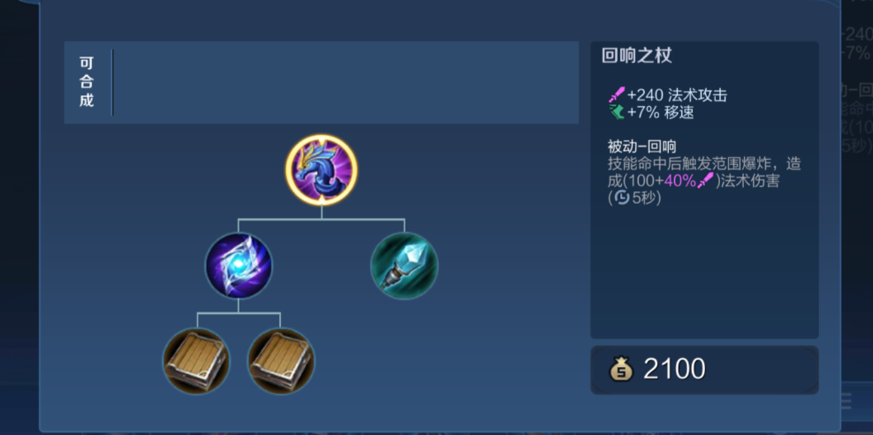This screenshot has width=873, height=435.
Task: Select the left spellbook component icon
Action: click(x=196, y=362)
